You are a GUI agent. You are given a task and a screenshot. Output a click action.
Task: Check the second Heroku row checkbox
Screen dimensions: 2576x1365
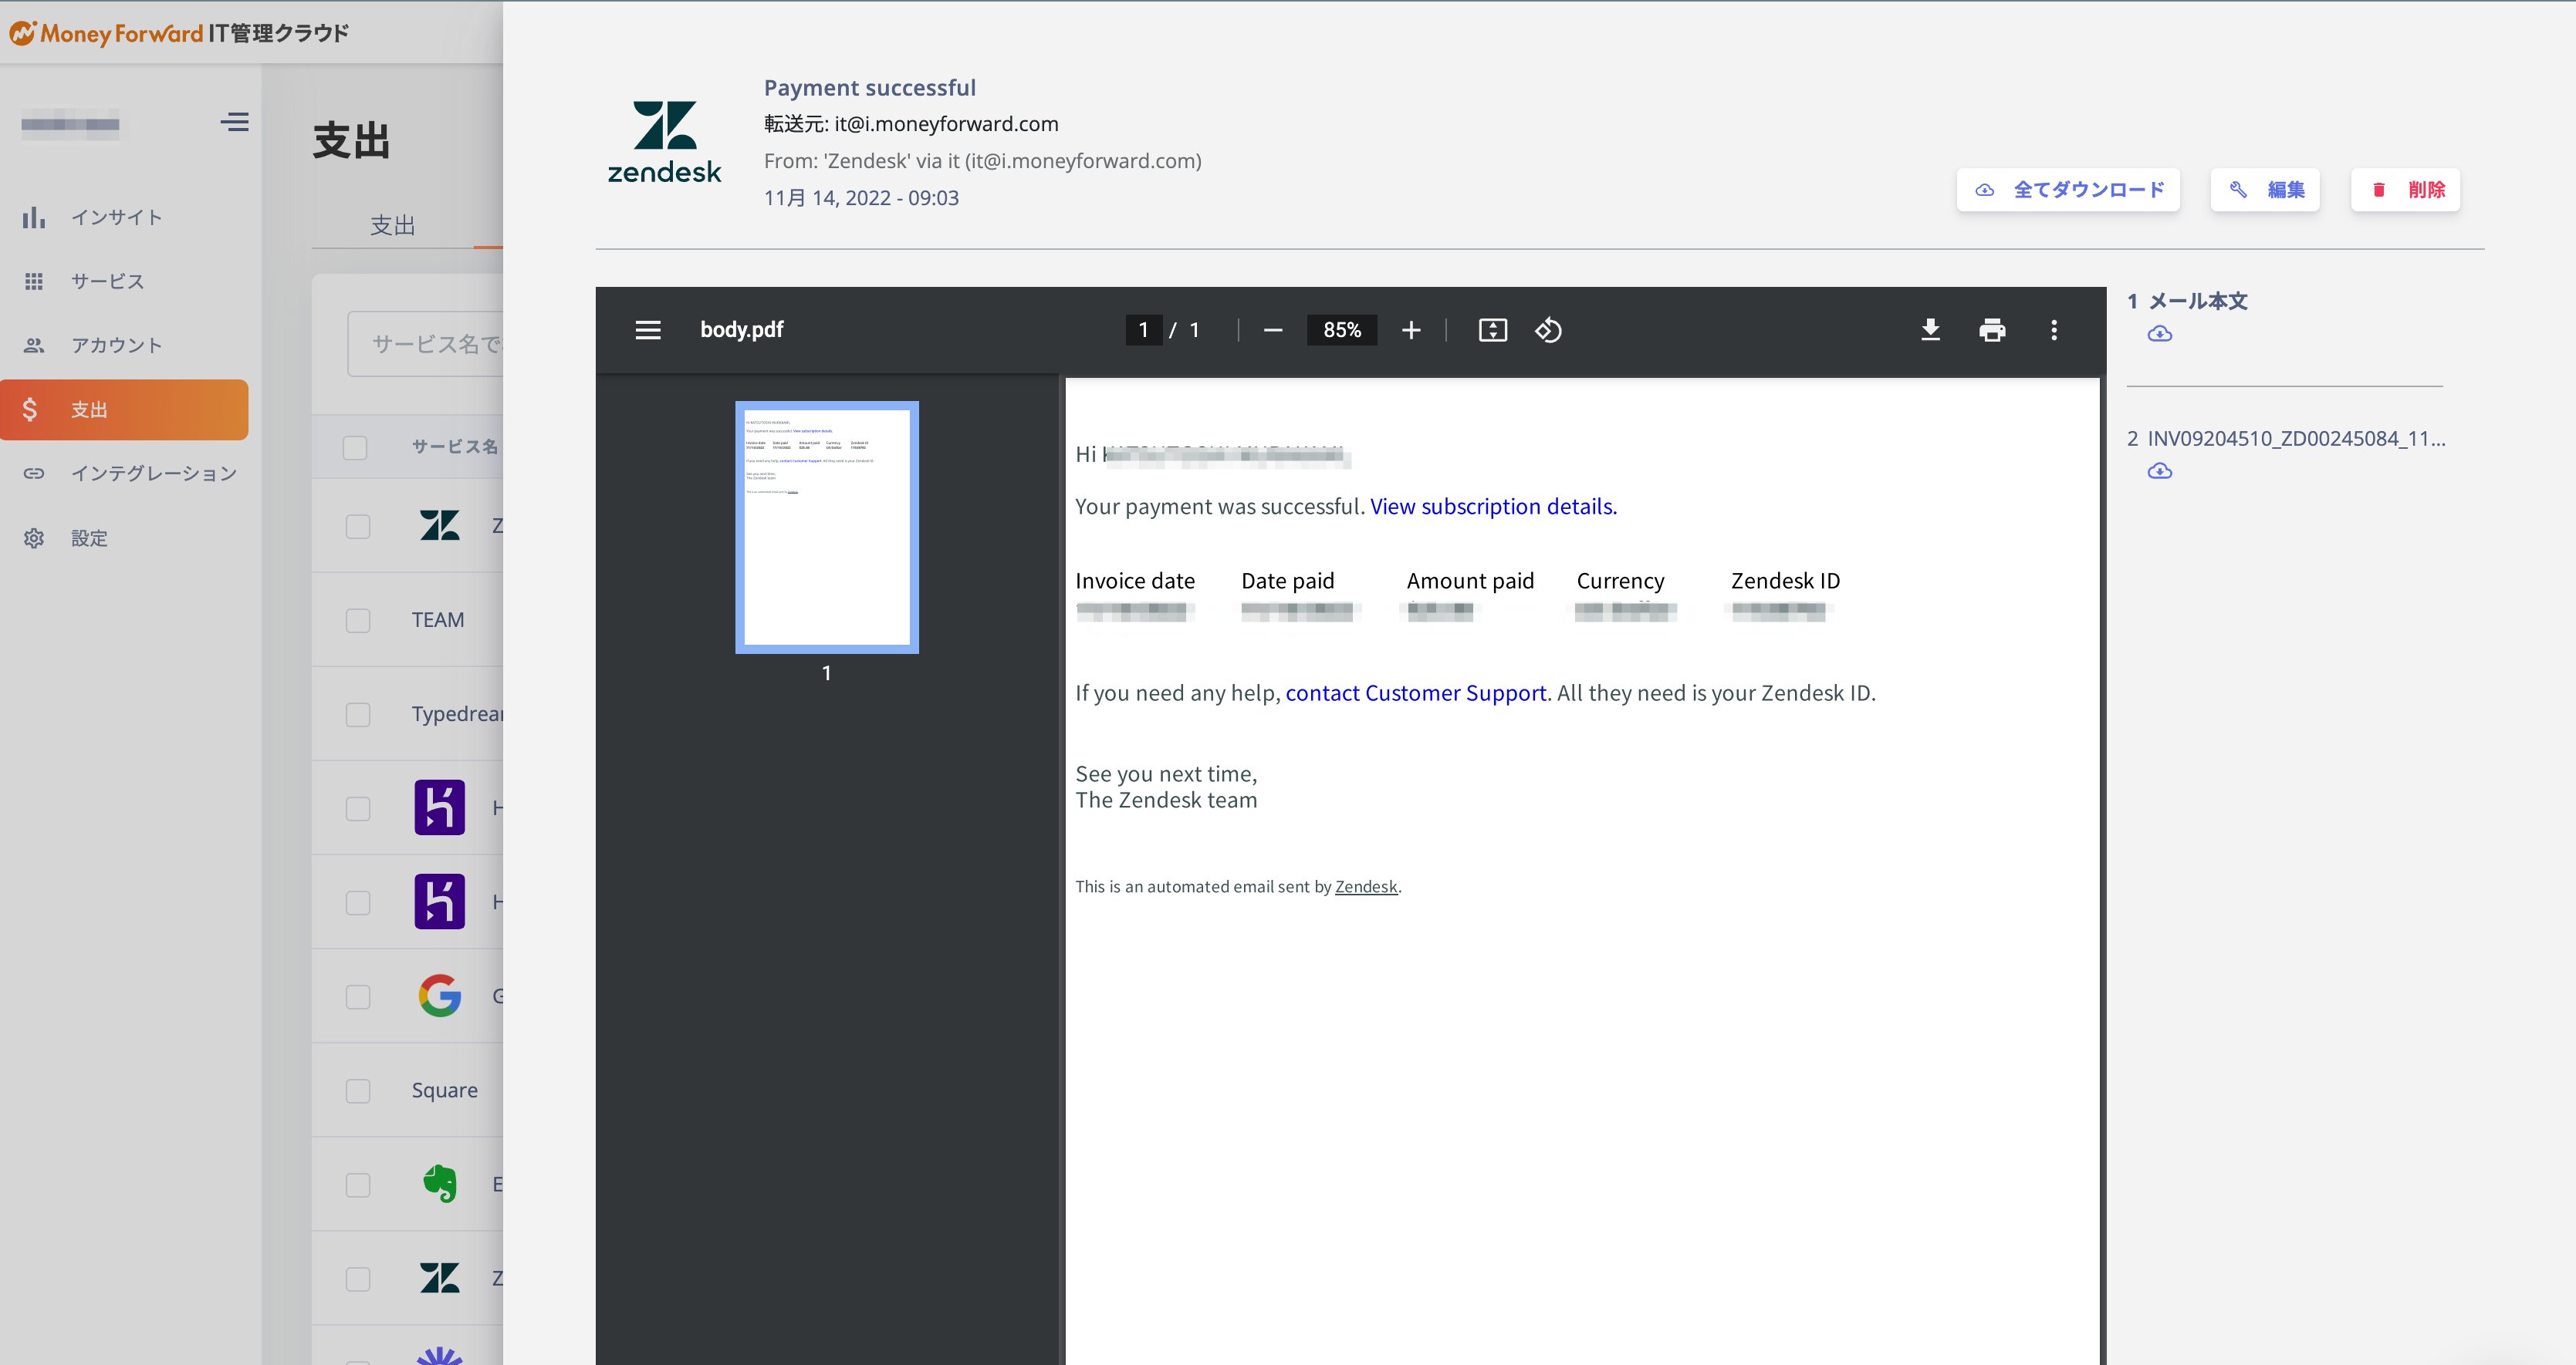358,902
